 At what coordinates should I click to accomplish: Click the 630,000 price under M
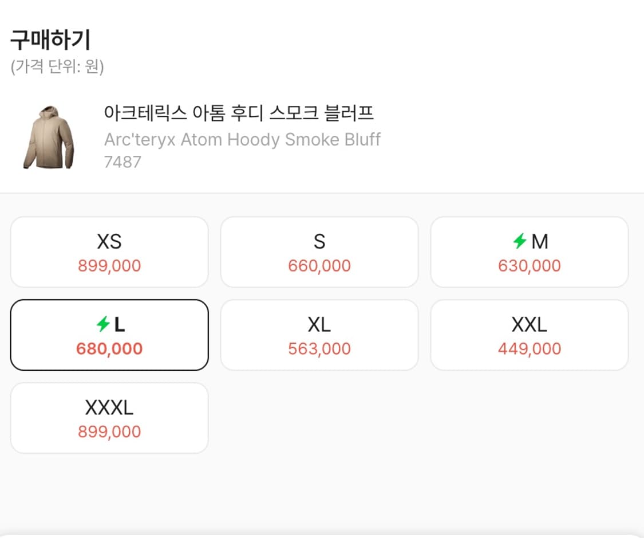529,265
